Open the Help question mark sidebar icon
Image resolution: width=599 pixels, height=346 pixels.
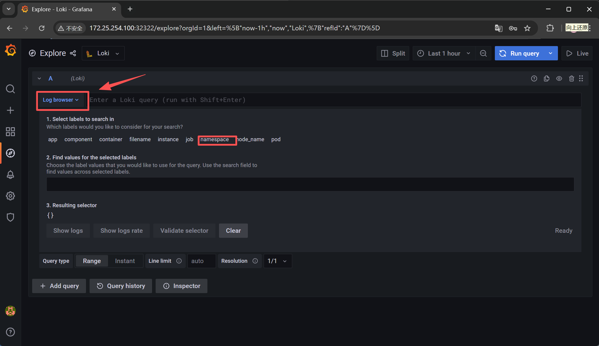tap(10, 332)
